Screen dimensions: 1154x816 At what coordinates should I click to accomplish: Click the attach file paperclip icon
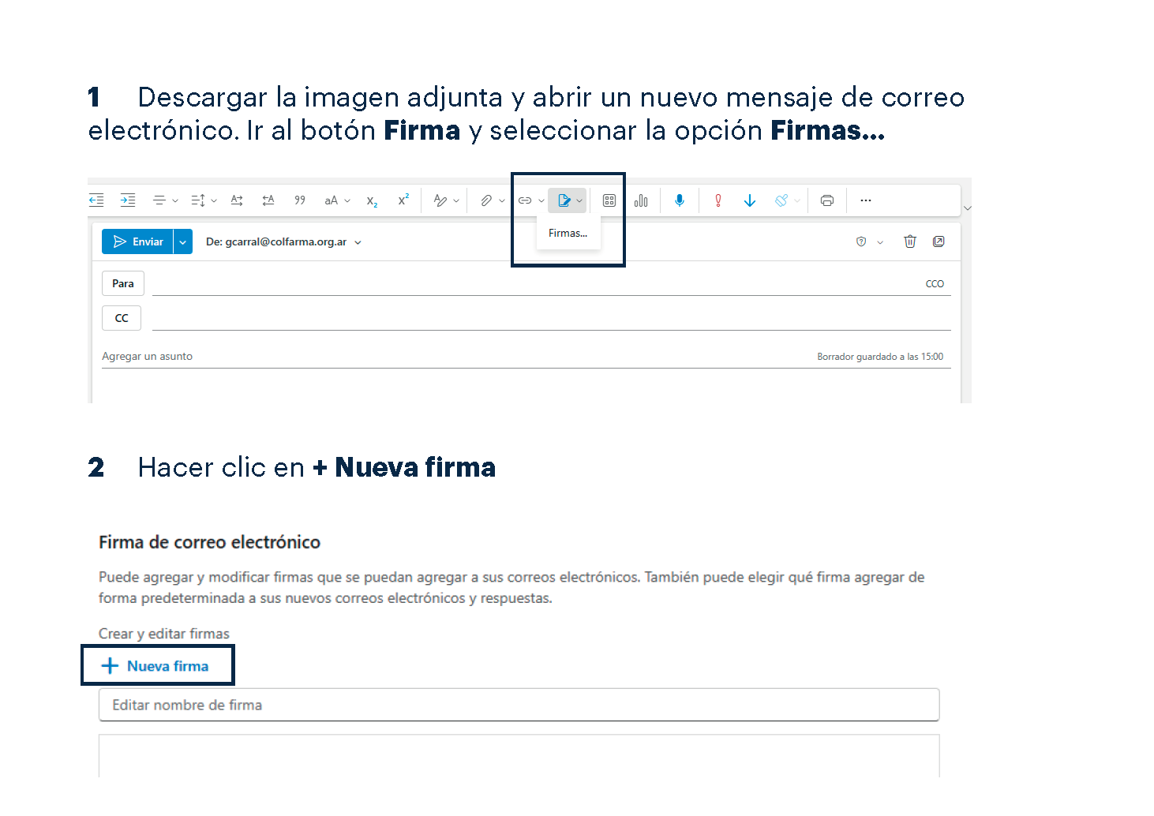click(486, 200)
